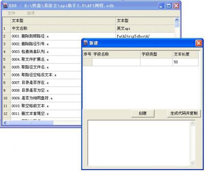
Task: Click row number 10 header in EDB table
Action: click(x=7, y=98)
